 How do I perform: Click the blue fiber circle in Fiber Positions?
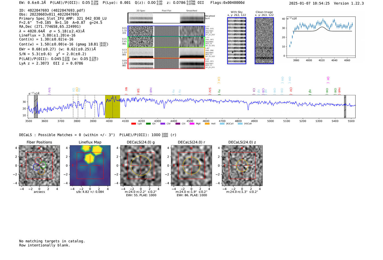tap(36, 167)
